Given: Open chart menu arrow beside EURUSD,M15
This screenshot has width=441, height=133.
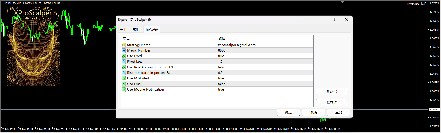Looking at the screenshot, I should (x=3, y=3).
